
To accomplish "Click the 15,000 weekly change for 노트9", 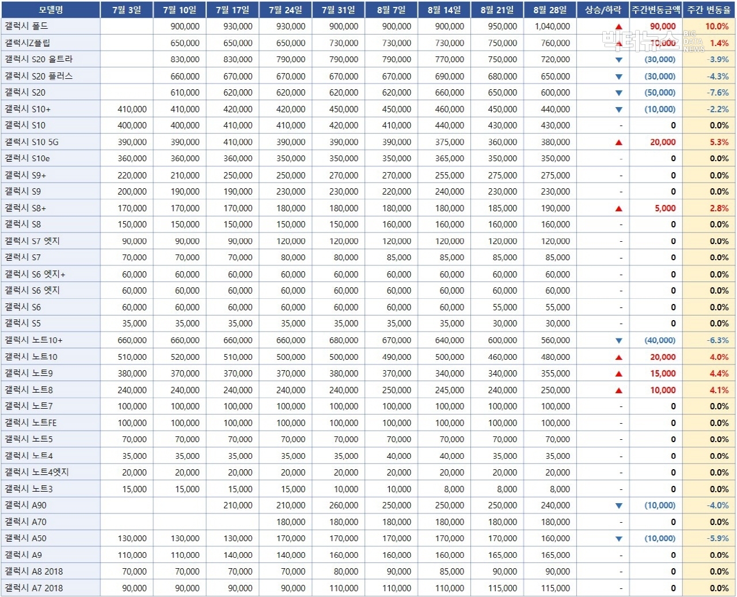I will 663,374.
